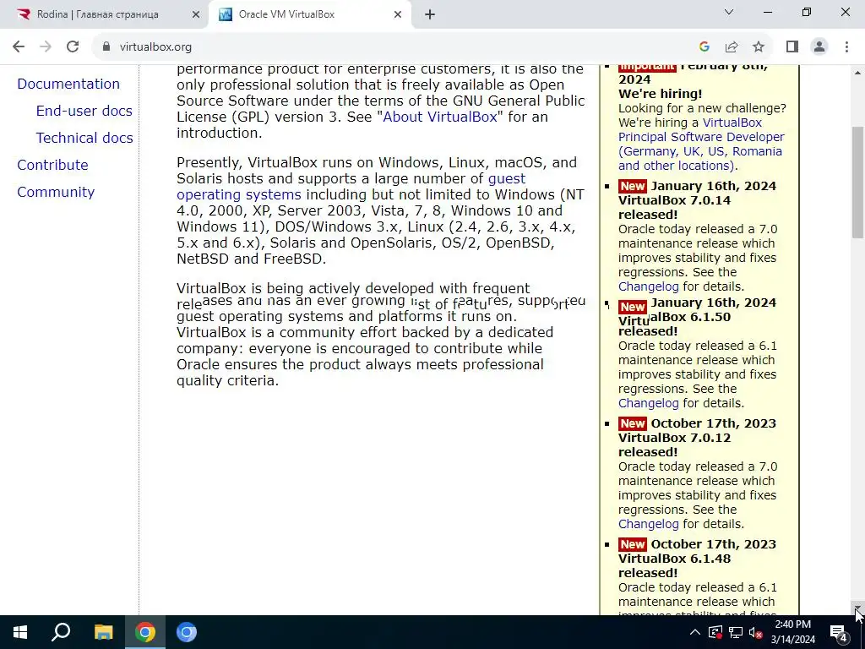Open Changelog link for VirtualBox 7.0.12
Screen dimensions: 865x649
[x=648, y=524]
